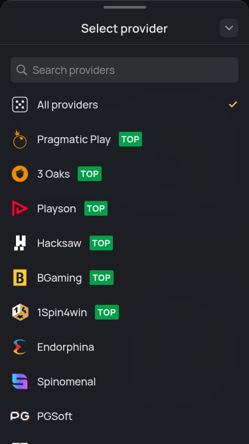Click the Pragmatic Play orange logo icon
The height and width of the screenshot is (444, 249).
20,139
